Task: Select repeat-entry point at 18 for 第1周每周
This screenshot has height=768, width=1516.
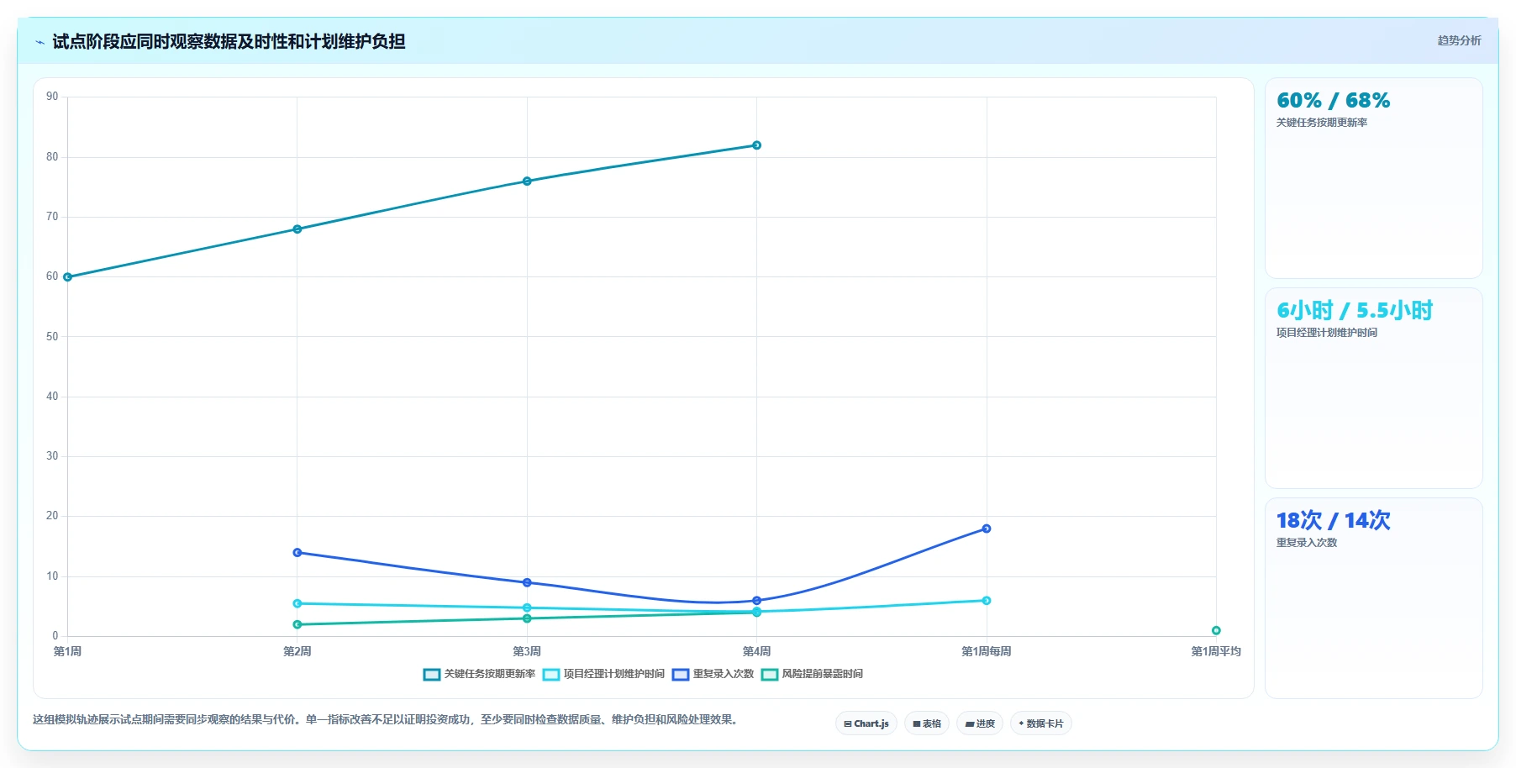Action: pyautogui.click(x=987, y=529)
